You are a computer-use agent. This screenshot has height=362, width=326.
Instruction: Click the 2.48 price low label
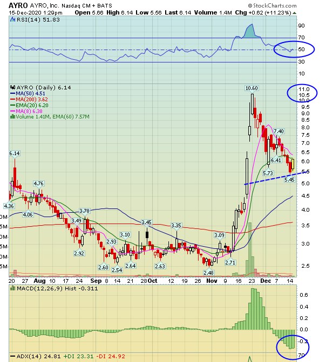point(208,273)
